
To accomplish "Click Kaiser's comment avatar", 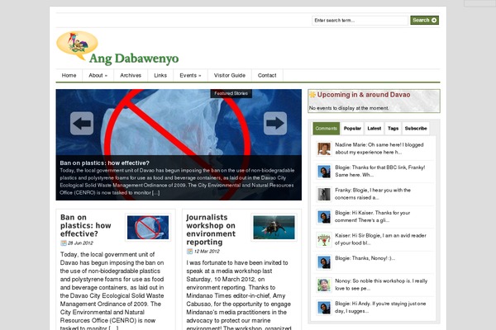I will (324, 240).
